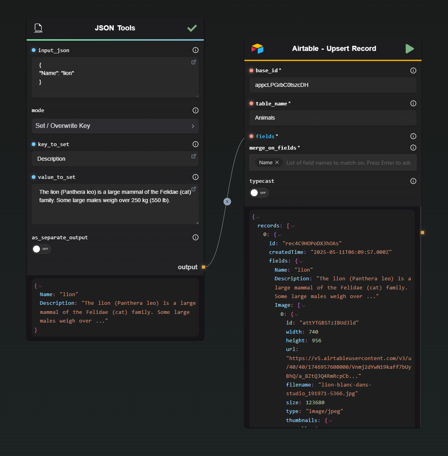
Task: Click the input_json blue input port
Action: (x=34, y=50)
